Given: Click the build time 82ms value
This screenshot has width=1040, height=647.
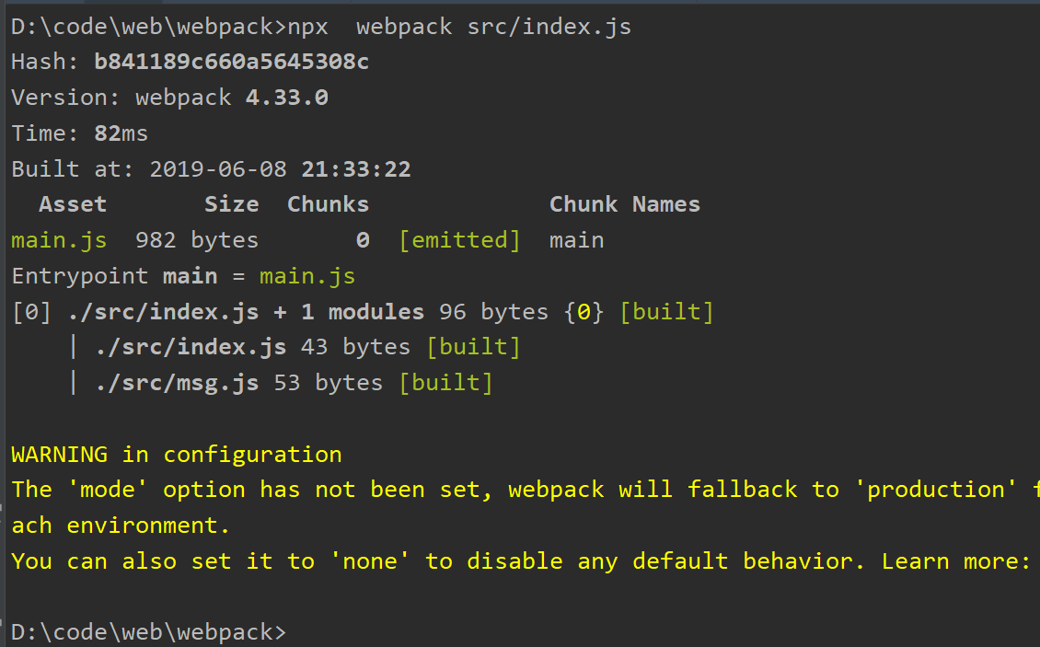Looking at the screenshot, I should [x=121, y=133].
